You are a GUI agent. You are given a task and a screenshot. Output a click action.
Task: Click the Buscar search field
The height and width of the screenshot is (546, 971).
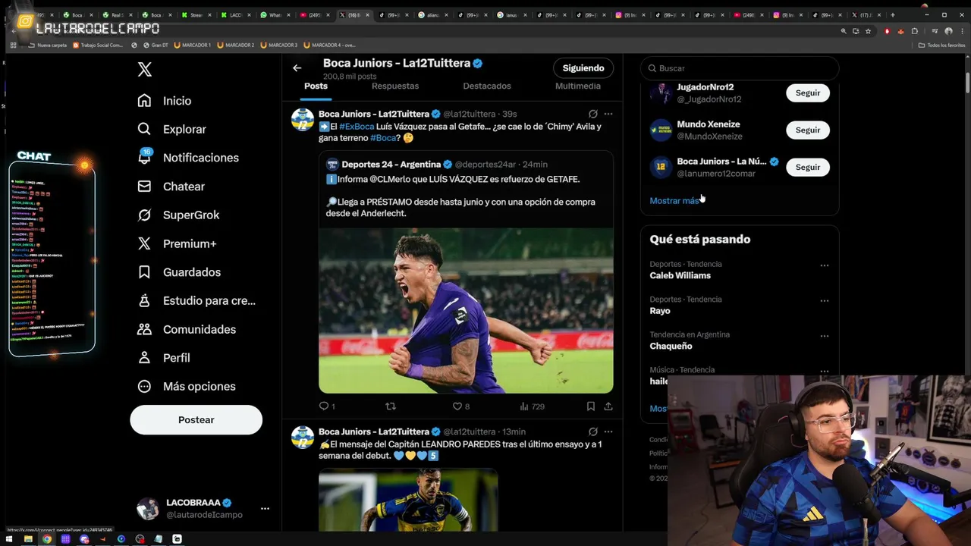pos(740,68)
